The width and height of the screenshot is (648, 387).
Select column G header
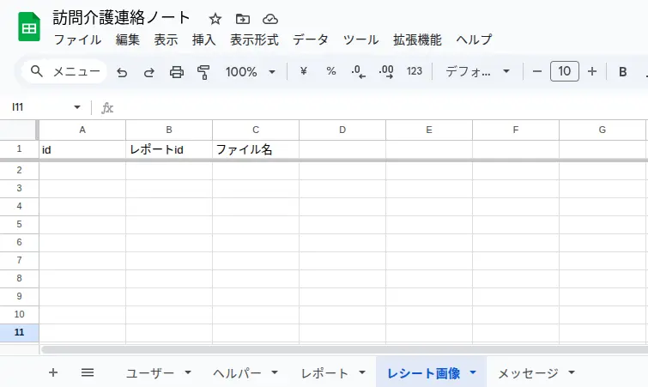pos(603,130)
